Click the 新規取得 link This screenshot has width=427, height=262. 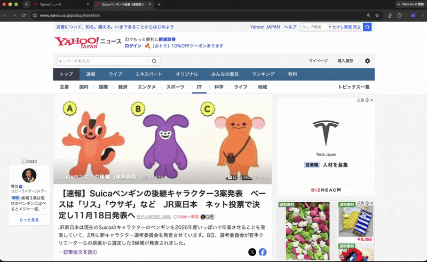(167, 39)
